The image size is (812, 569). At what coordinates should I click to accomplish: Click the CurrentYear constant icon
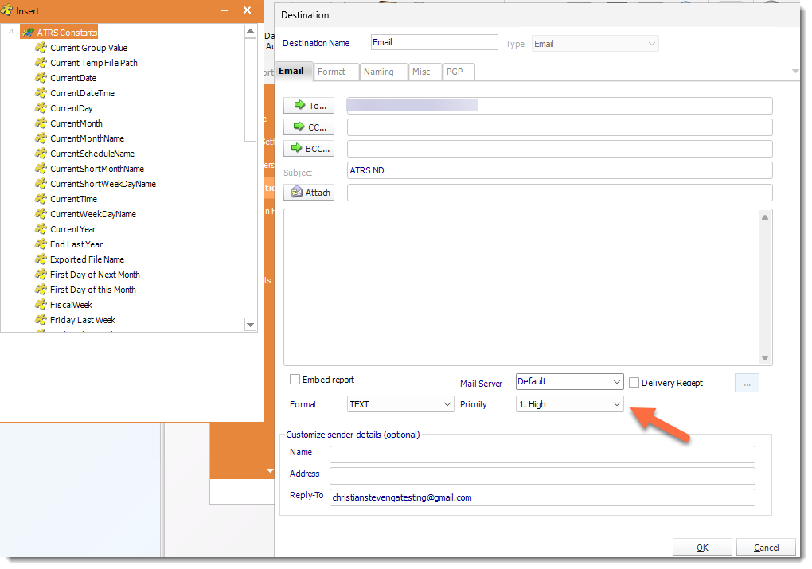pos(41,229)
